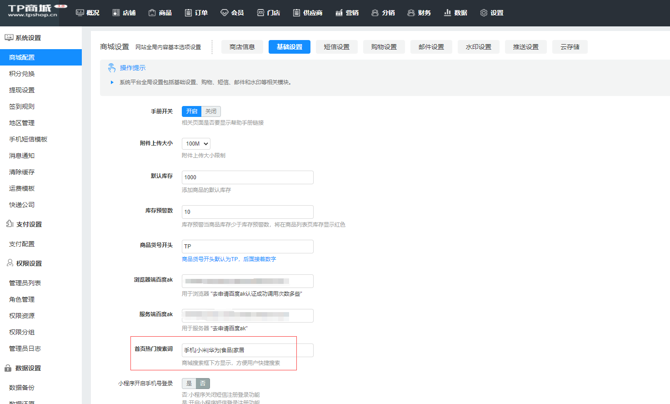Image resolution: width=670 pixels, height=404 pixels.
Task: Switch to the 短信设置 tab
Action: click(336, 46)
